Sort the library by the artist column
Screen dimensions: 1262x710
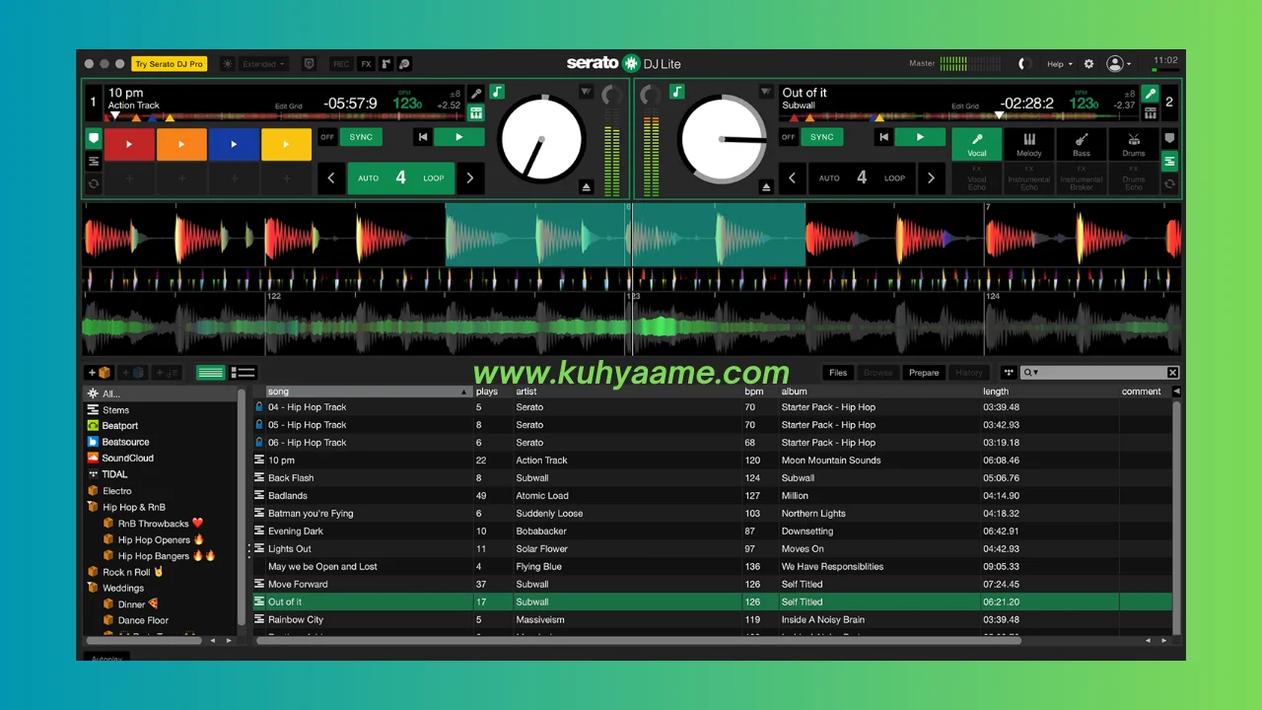coord(626,391)
